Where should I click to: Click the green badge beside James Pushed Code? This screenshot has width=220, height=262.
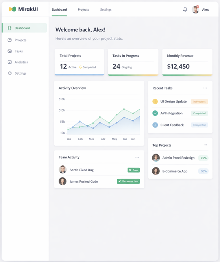click(x=128, y=181)
